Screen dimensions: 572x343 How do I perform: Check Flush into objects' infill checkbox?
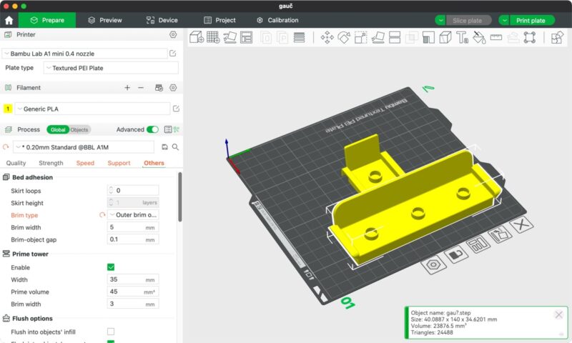click(x=111, y=332)
